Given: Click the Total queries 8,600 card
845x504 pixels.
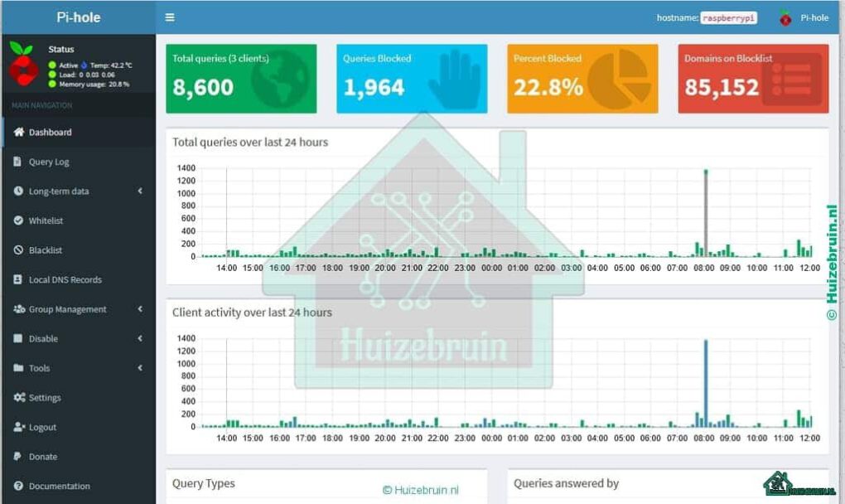Looking at the screenshot, I should tap(241, 79).
